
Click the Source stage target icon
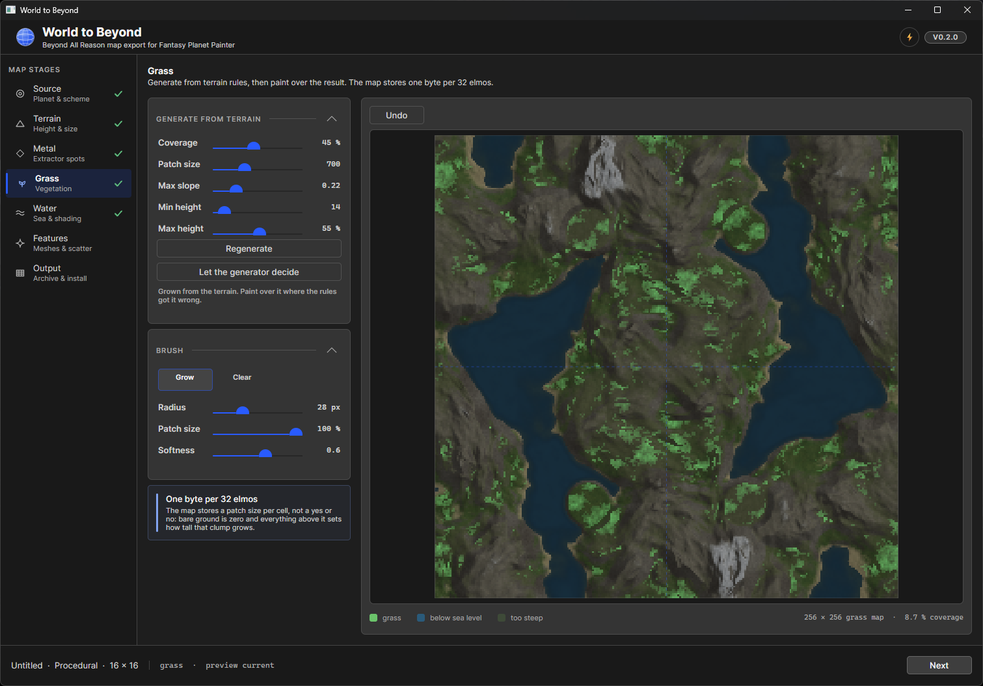click(x=20, y=94)
